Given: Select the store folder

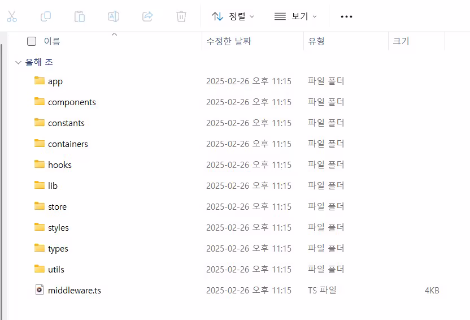Looking at the screenshot, I should click(x=57, y=206).
